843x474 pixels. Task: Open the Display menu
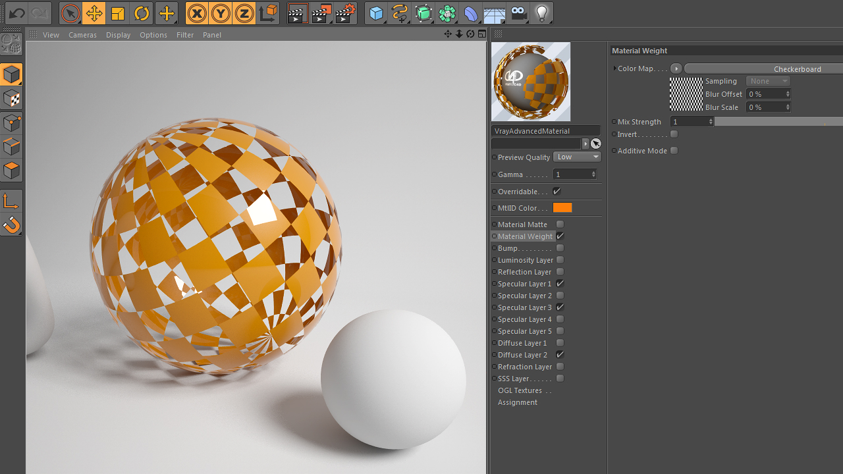pos(119,35)
